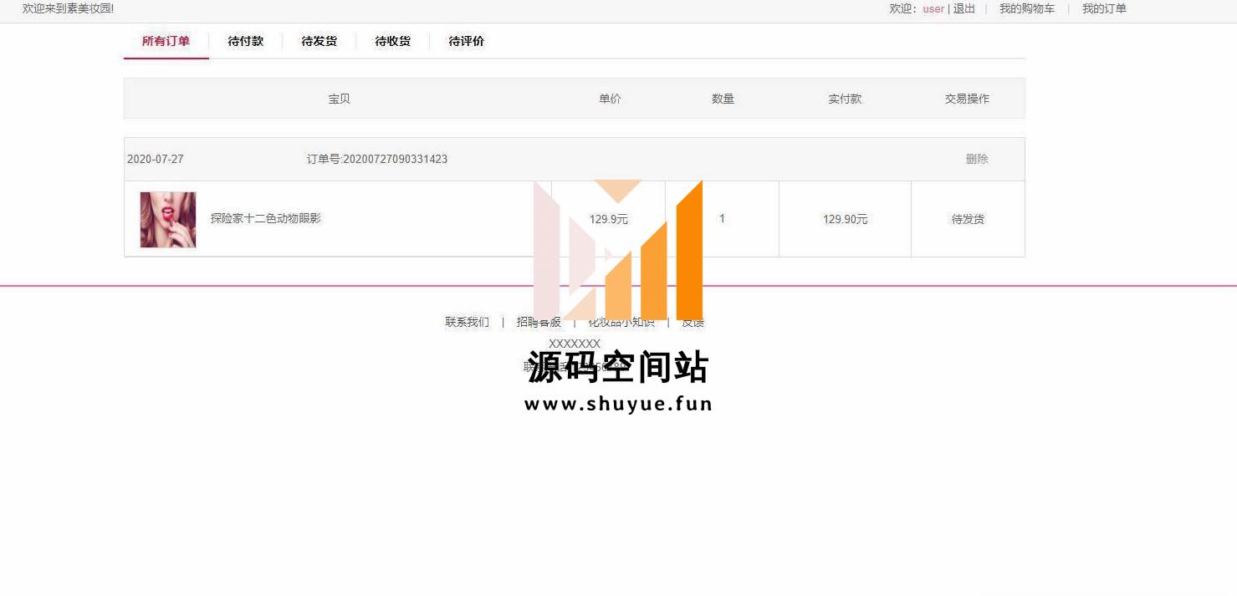1237x596 pixels.
Task: Click the paid amount 129.90元
Action: (846, 219)
